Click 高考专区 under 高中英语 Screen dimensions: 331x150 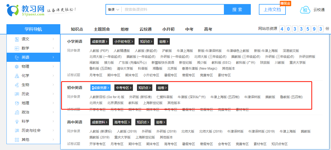tap(122, 122)
